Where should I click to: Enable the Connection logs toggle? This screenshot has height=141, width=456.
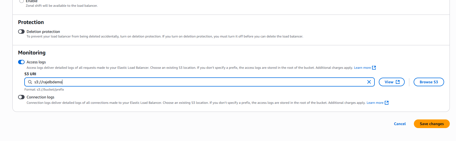pos(21,97)
